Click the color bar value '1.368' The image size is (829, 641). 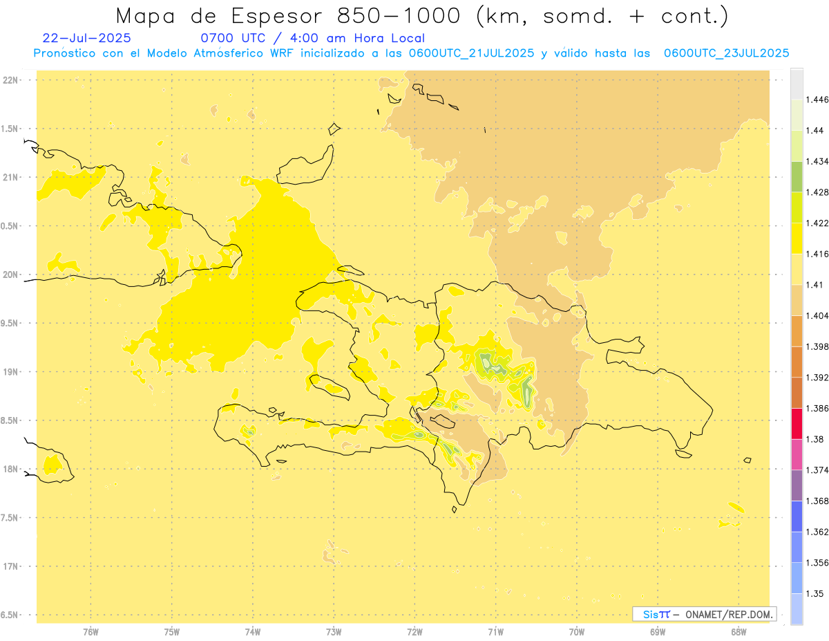(817, 501)
